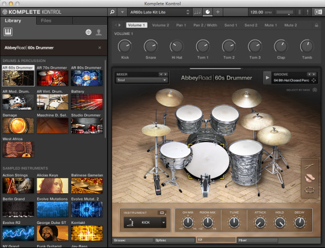Click the kick pedal instrument icon
The height and width of the screenshot is (248, 325).
pos(131,223)
